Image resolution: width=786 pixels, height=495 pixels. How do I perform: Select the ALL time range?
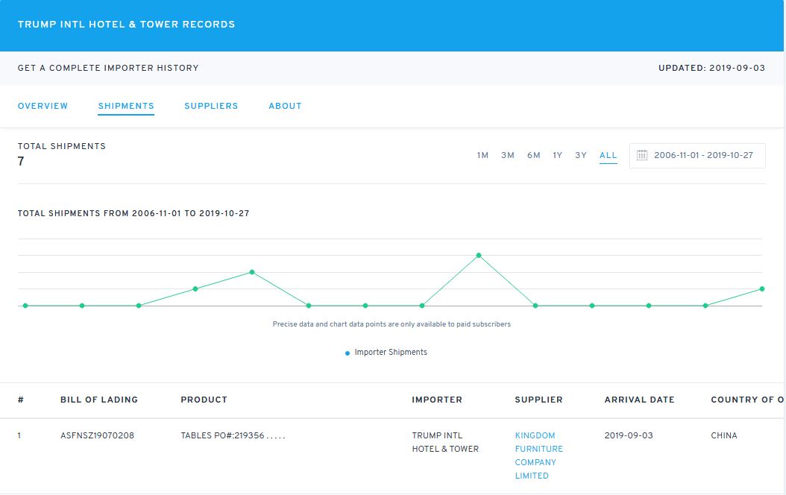609,155
